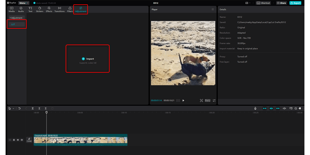
Task: Delete right of playhead tool
Action: pyautogui.click(x=46, y=108)
